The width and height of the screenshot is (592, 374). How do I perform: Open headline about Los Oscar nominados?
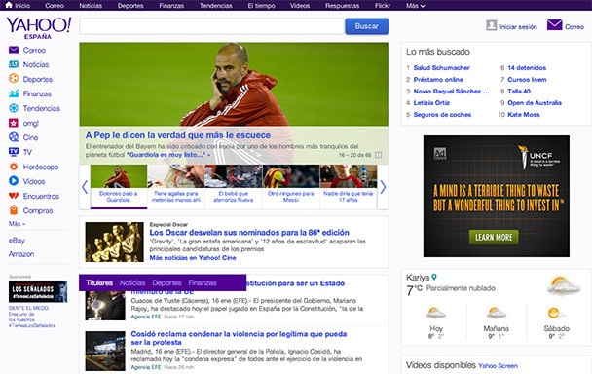coord(249,233)
